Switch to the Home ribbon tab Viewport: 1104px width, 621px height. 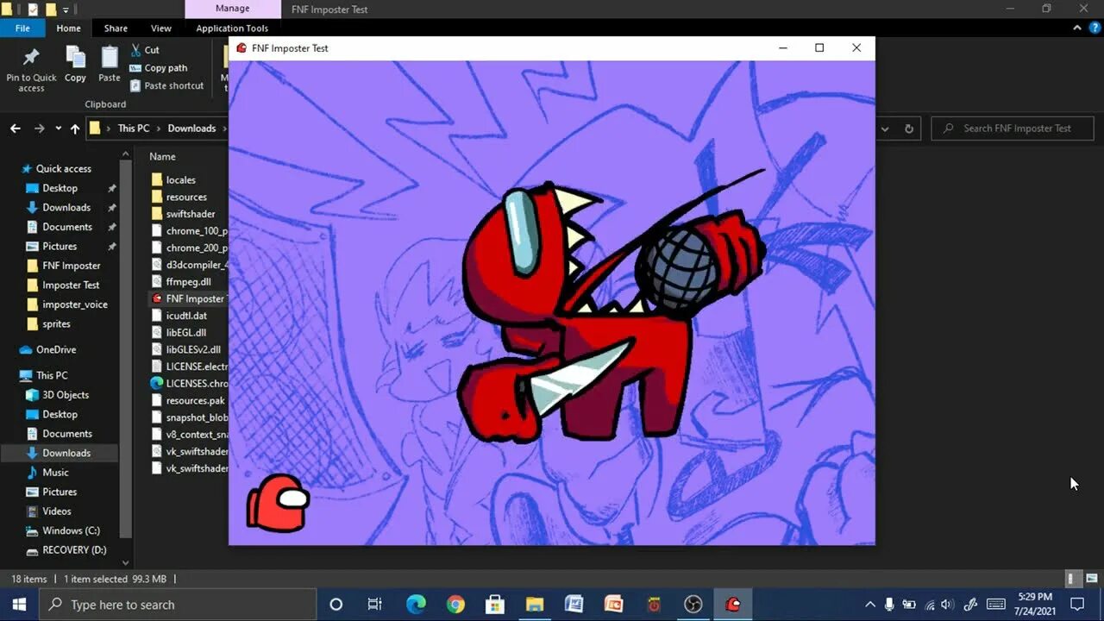68,28
